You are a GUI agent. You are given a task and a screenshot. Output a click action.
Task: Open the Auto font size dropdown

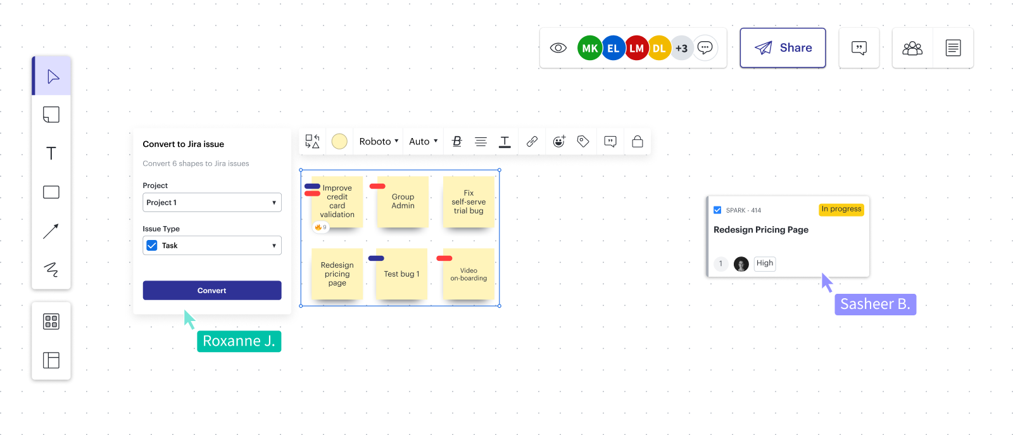tap(424, 141)
